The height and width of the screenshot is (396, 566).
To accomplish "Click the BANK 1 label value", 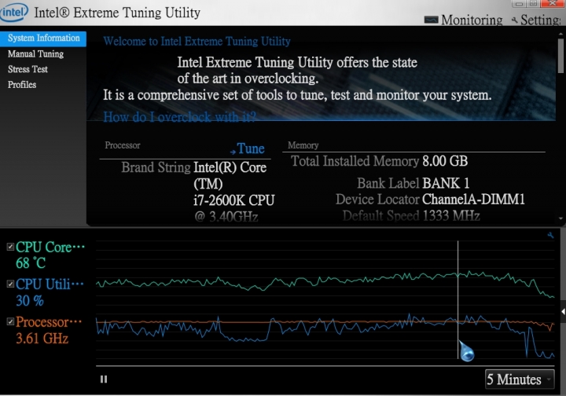I will click(x=446, y=183).
